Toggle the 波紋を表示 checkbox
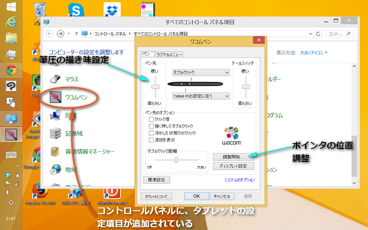This screenshot has height=230, width=368. (151, 140)
